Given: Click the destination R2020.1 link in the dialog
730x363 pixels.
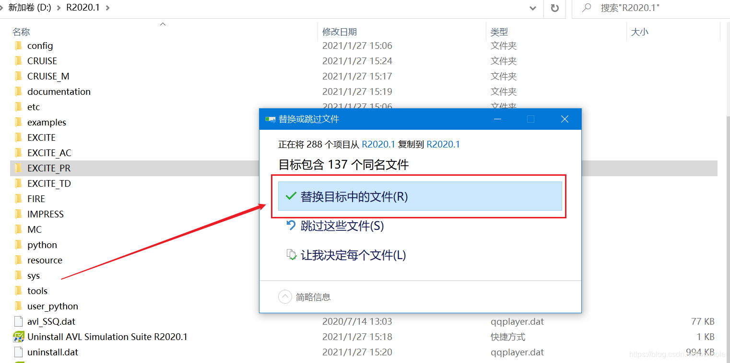Looking at the screenshot, I should click(443, 144).
